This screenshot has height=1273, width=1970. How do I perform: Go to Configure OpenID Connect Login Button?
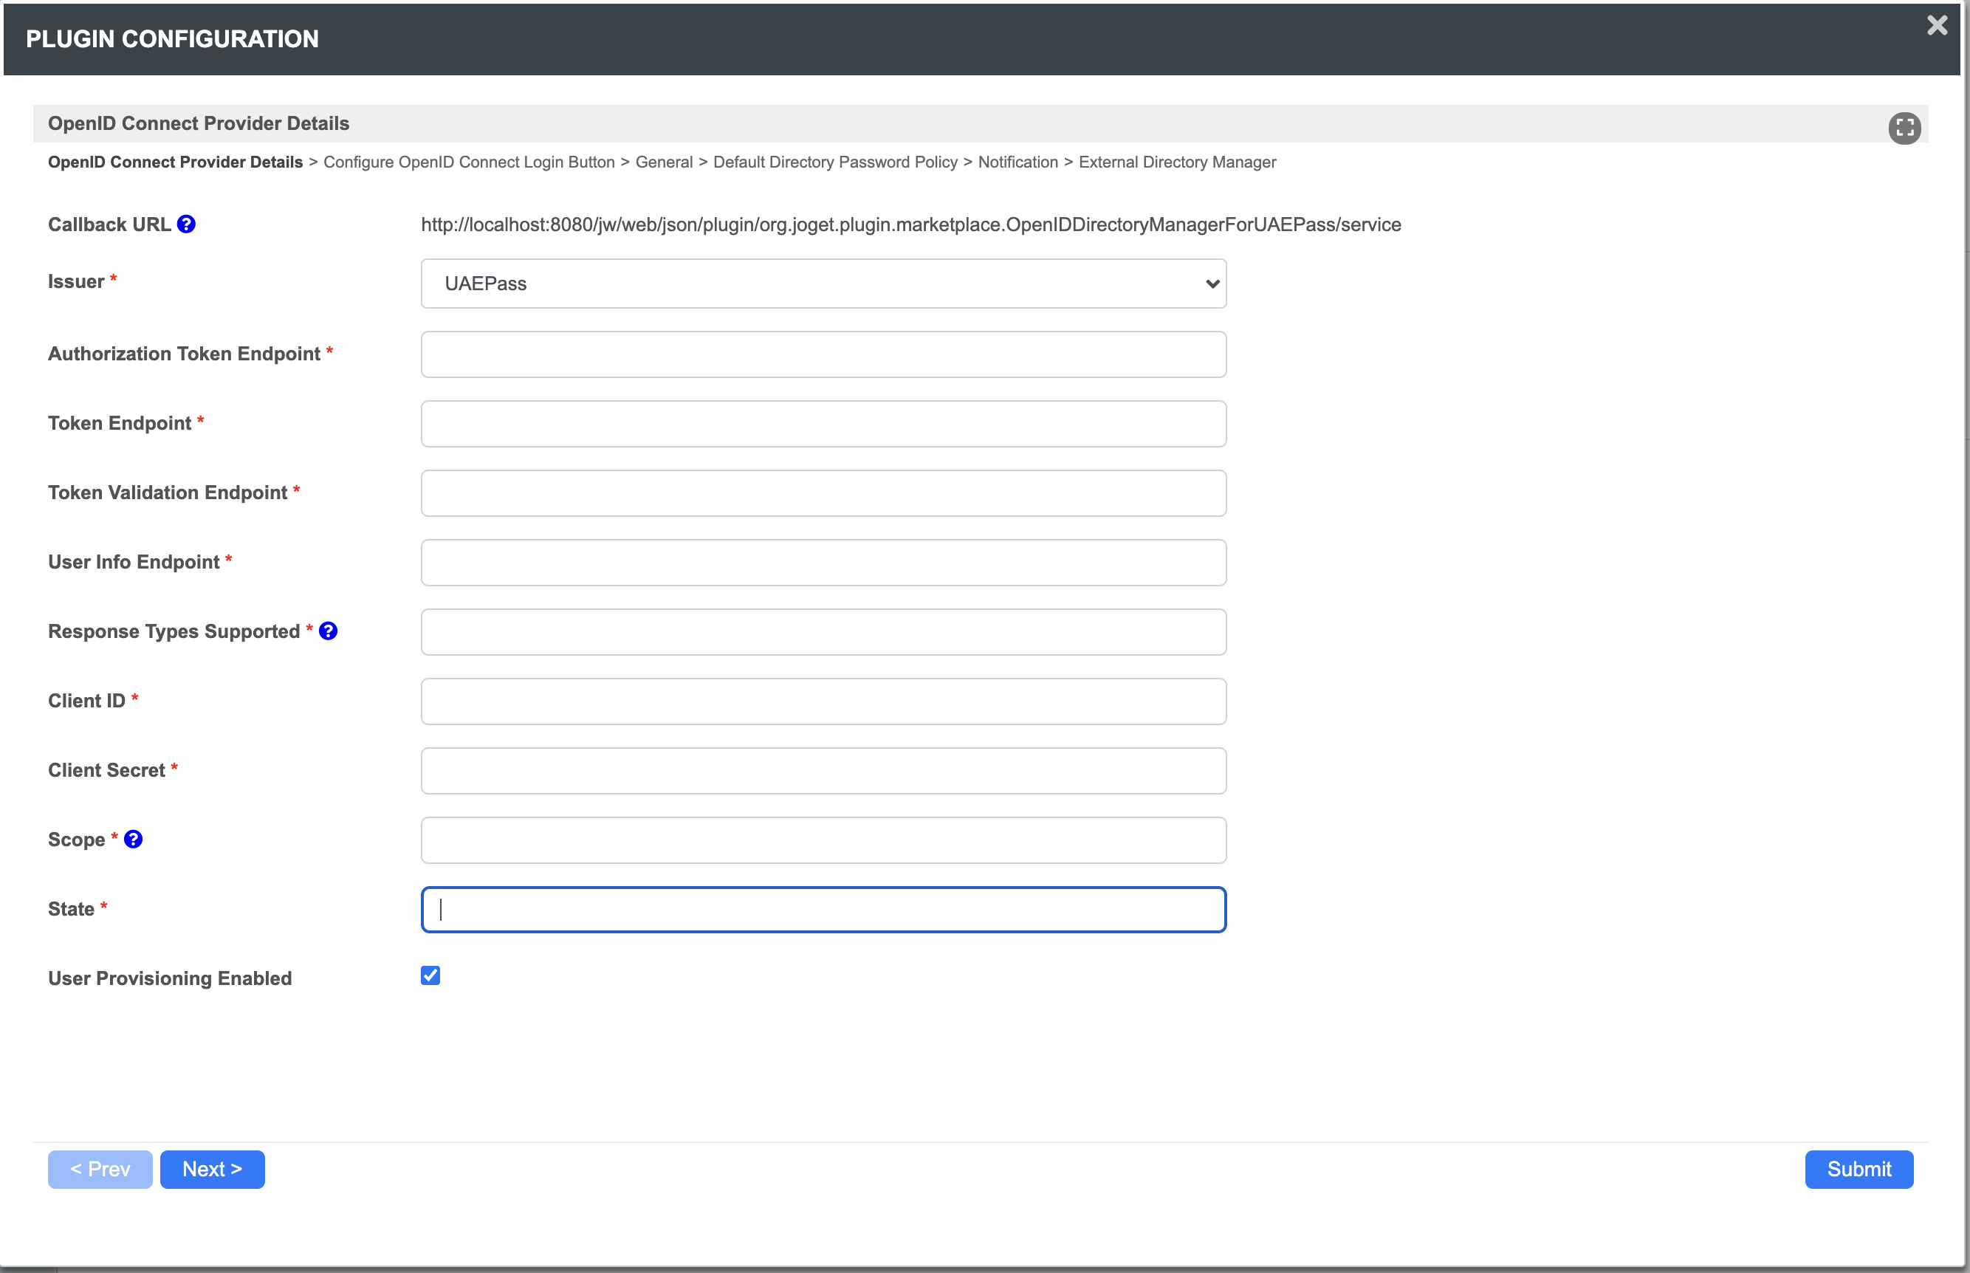pyautogui.click(x=469, y=162)
